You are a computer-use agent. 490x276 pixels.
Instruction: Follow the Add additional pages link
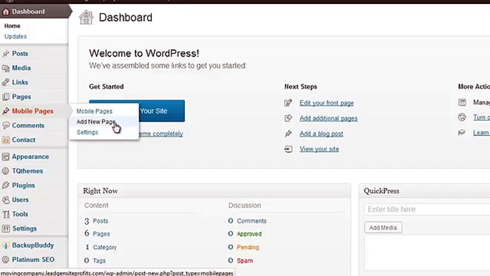tap(328, 118)
